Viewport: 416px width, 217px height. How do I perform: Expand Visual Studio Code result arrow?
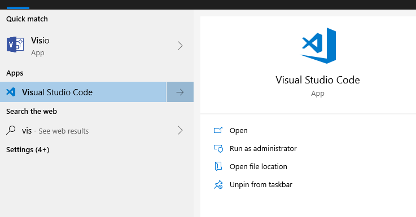pos(180,92)
